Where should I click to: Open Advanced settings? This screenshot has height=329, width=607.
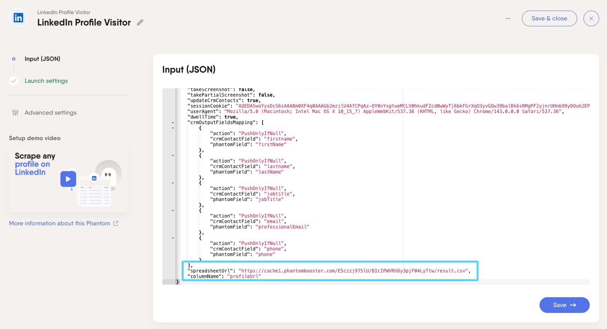tap(51, 113)
